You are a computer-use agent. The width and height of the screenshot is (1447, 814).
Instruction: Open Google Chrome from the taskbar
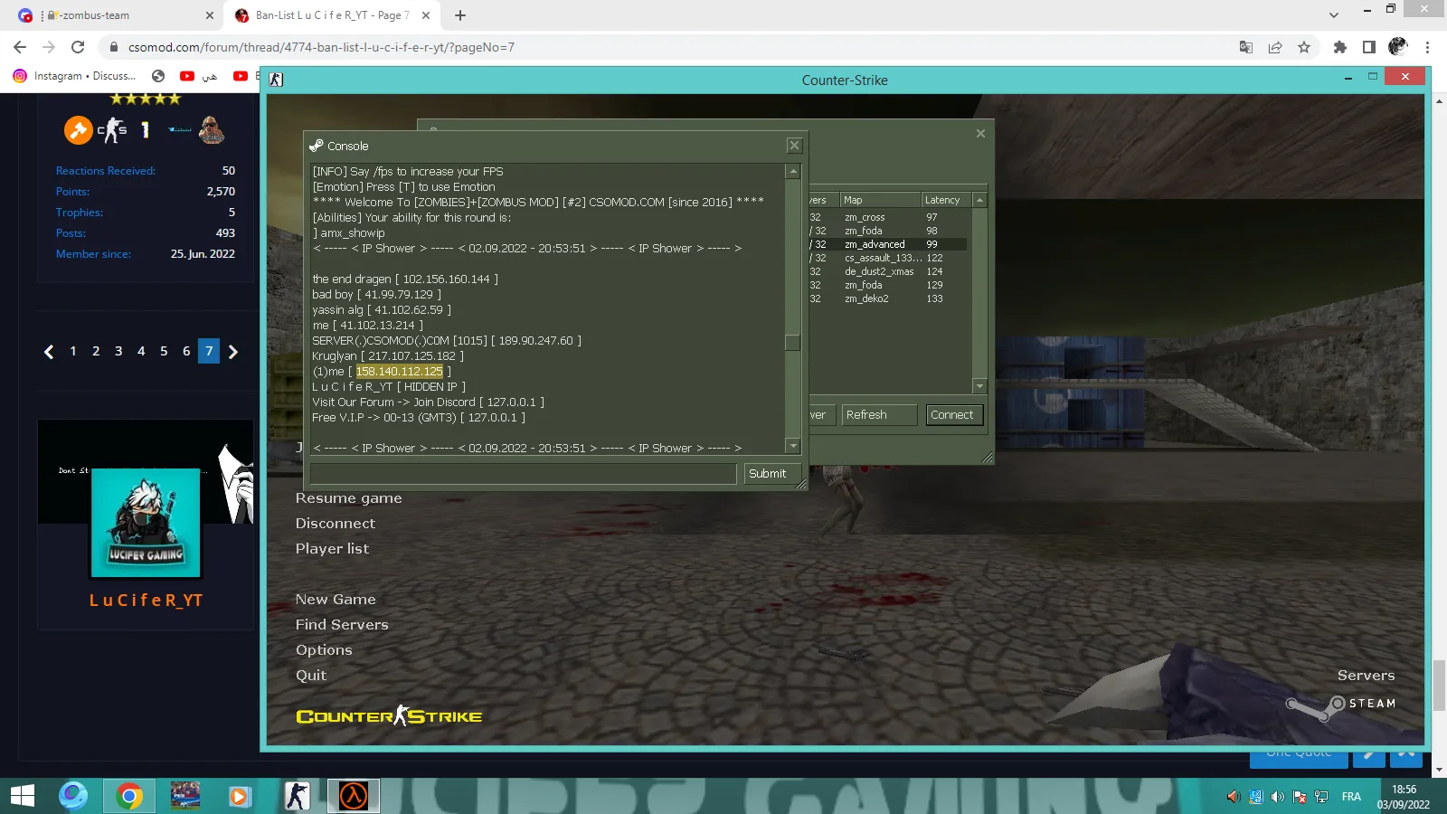click(129, 796)
